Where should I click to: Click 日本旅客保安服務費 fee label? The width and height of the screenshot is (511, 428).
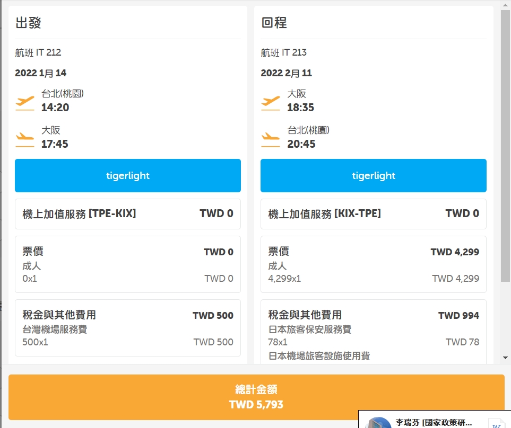click(x=310, y=329)
